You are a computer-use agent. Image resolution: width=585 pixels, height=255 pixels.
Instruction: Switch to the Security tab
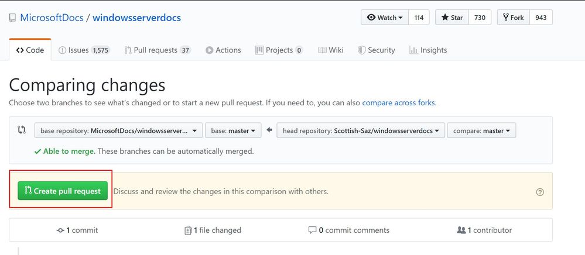(376, 50)
